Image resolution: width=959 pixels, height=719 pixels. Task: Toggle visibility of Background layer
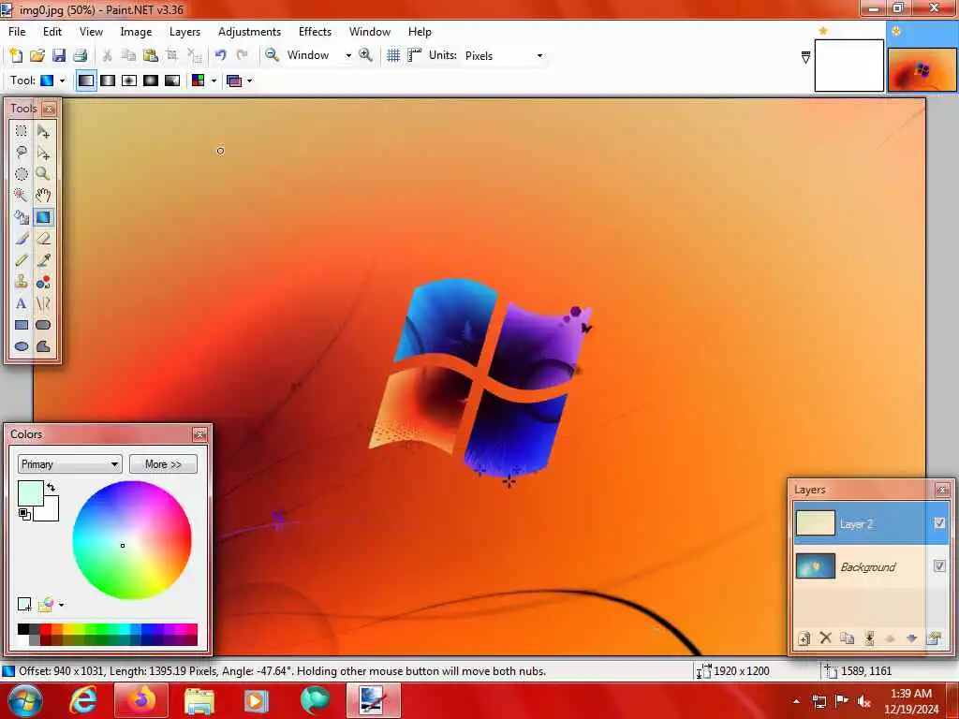point(939,566)
